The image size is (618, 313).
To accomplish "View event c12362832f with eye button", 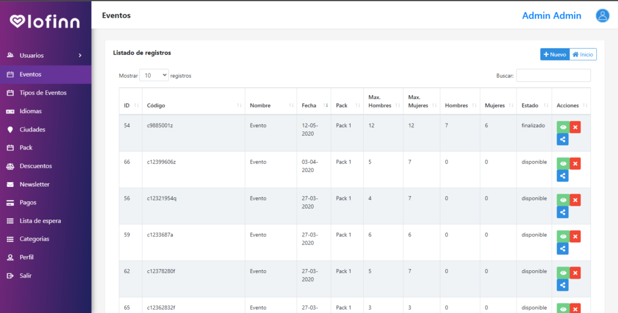I will [563, 309].
